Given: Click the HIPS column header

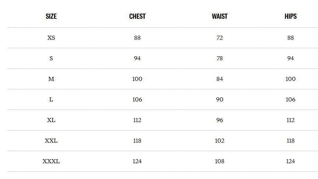Looking at the screenshot, I should (x=291, y=16).
